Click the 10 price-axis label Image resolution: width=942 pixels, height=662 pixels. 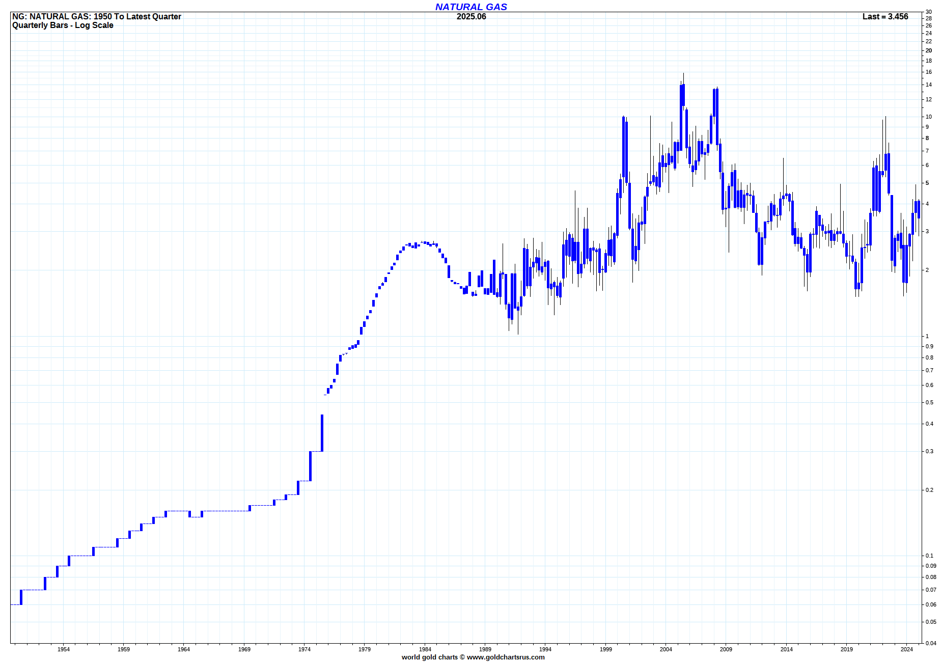point(929,117)
